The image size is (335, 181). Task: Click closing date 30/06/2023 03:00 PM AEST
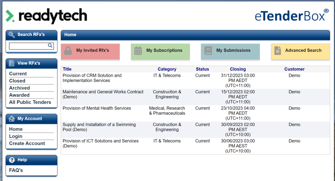(238, 146)
